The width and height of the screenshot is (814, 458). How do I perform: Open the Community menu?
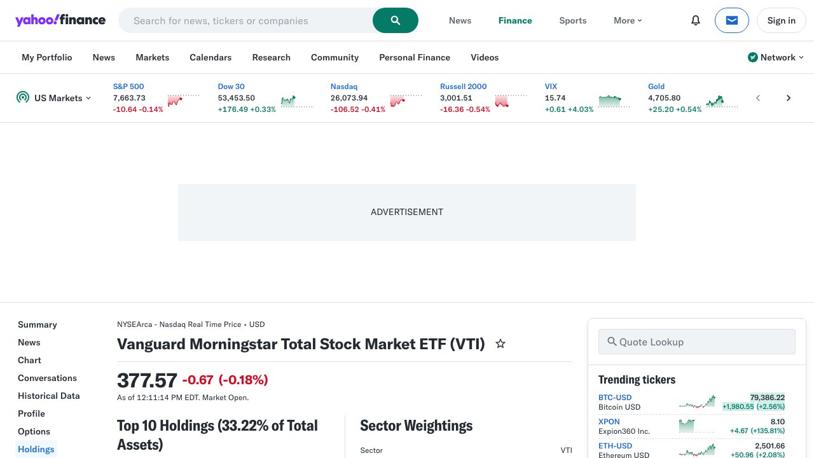(x=335, y=57)
